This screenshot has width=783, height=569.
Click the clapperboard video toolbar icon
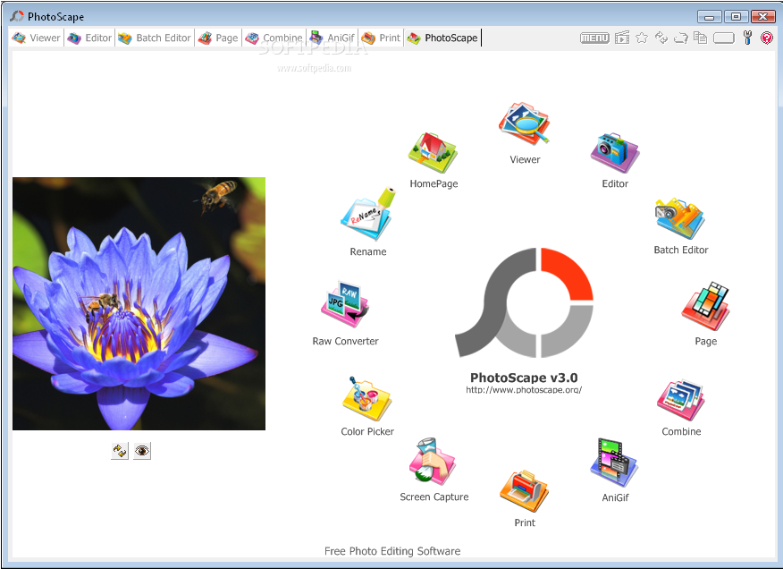click(x=622, y=38)
